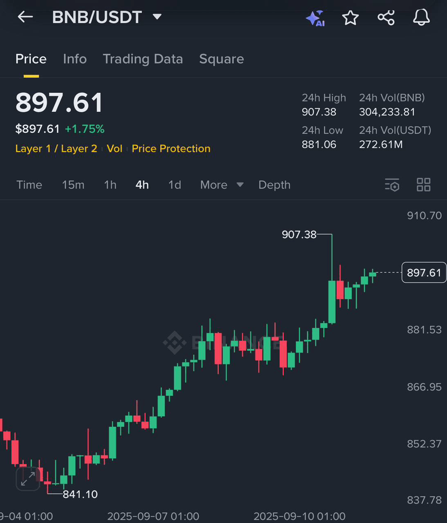This screenshot has width=447, height=523.
Task: Open the Trading Data tab
Action: click(143, 59)
